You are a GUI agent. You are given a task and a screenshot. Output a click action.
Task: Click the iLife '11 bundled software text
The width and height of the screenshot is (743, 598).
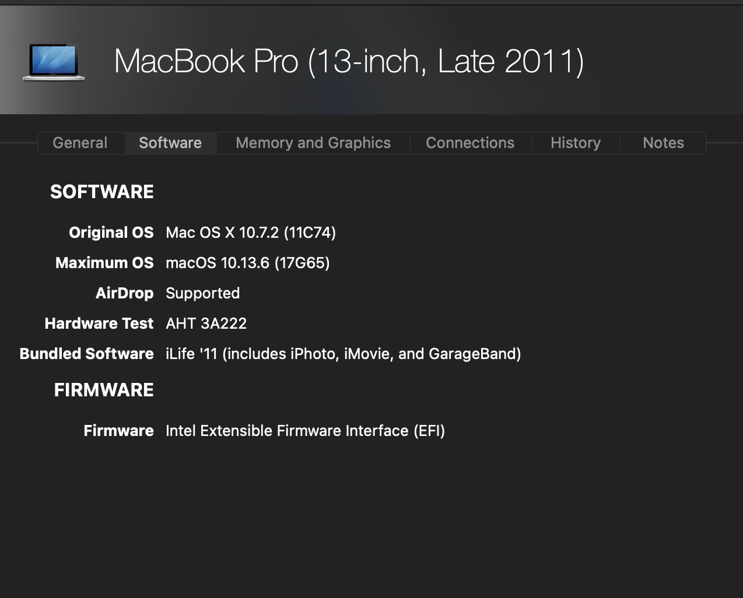click(x=344, y=354)
